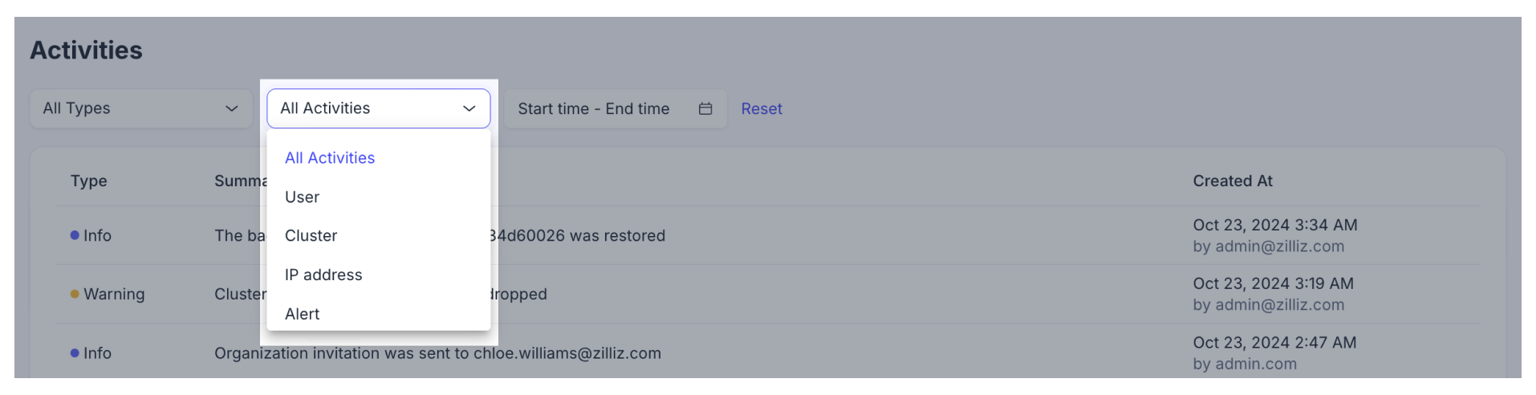Open the All Types filter dropdown

pos(141,108)
